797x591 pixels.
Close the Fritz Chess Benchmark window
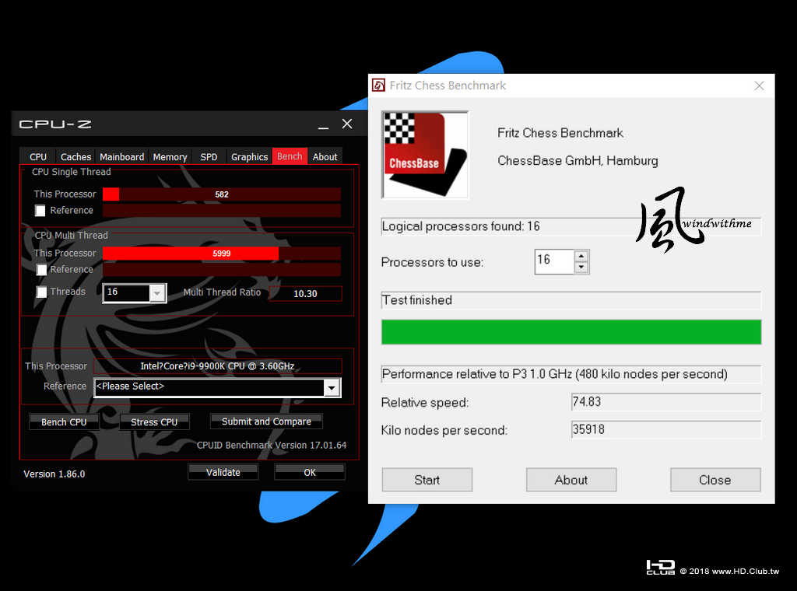tap(759, 86)
